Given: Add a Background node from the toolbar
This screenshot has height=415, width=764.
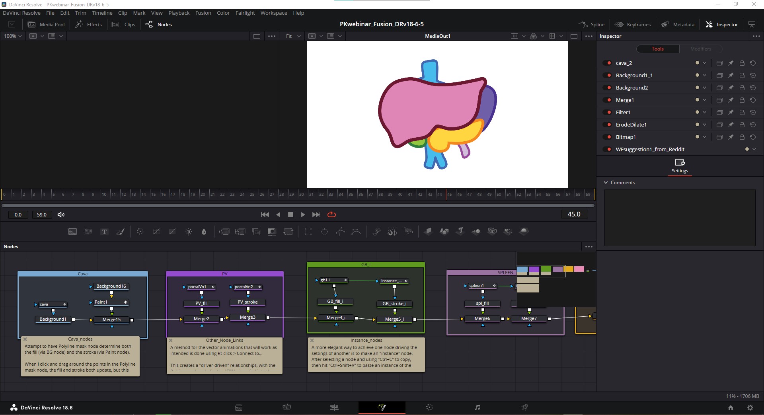Looking at the screenshot, I should point(72,232).
